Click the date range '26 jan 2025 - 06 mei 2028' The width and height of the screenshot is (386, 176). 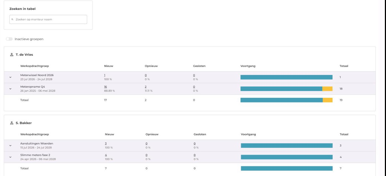point(38,91)
